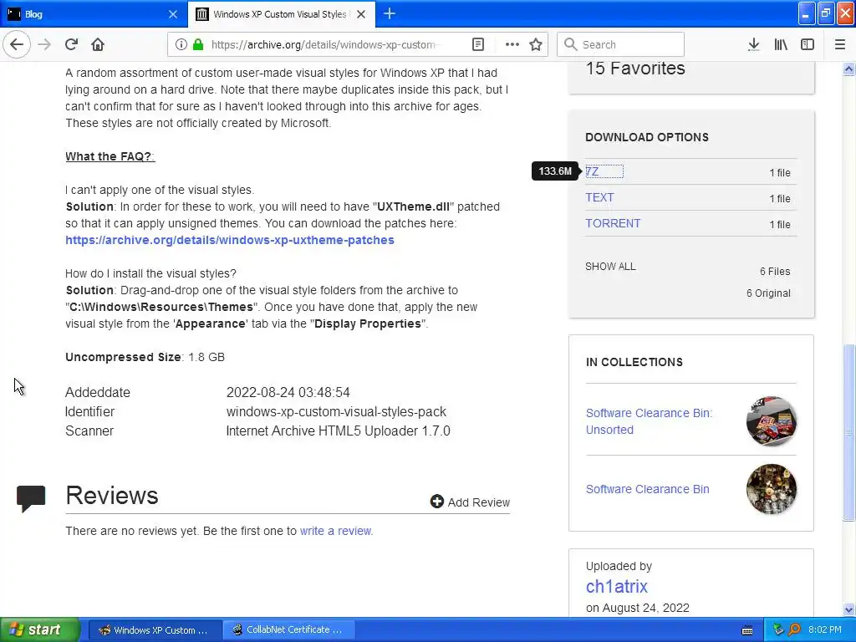856x642 pixels.
Task: Click the Software Clearance Bin round thumbnail
Action: 772,488
